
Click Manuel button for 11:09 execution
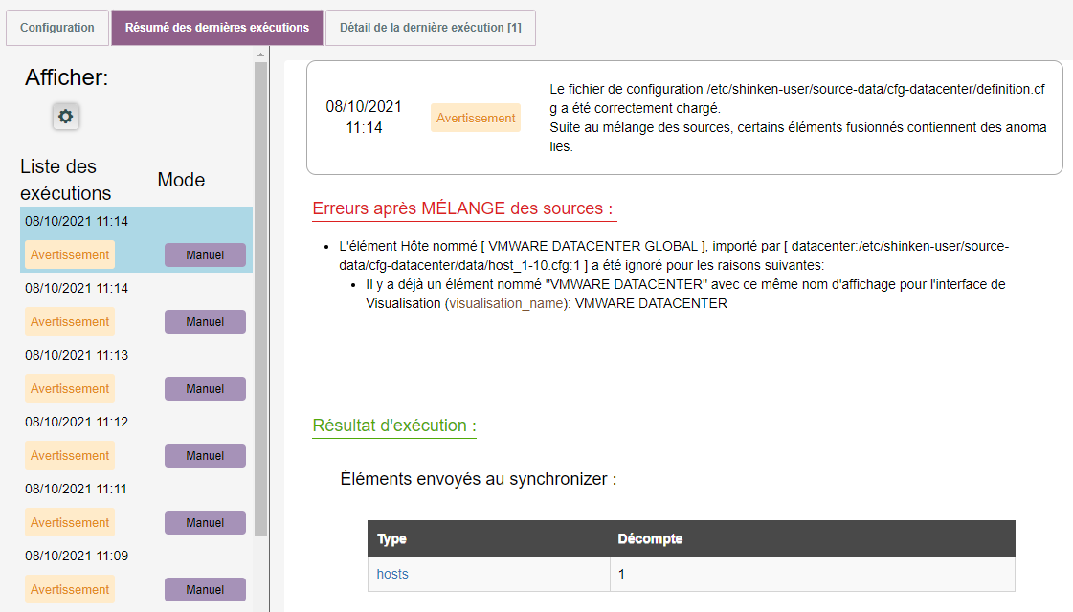point(205,590)
